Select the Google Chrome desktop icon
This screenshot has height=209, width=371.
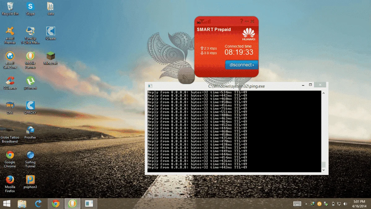10,159
